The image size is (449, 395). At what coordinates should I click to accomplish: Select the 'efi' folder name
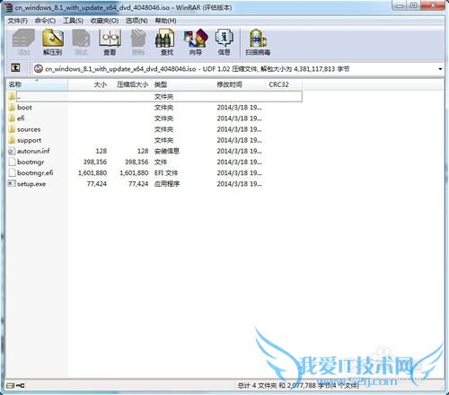pyautogui.click(x=21, y=118)
